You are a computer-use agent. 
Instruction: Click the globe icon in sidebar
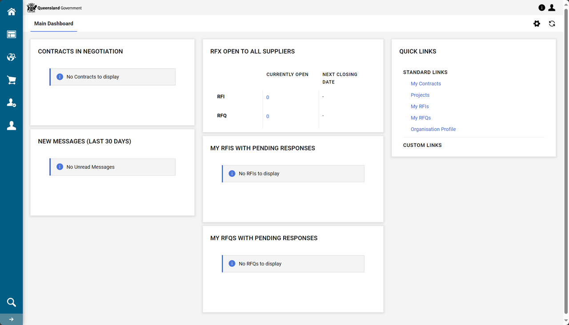(x=12, y=57)
